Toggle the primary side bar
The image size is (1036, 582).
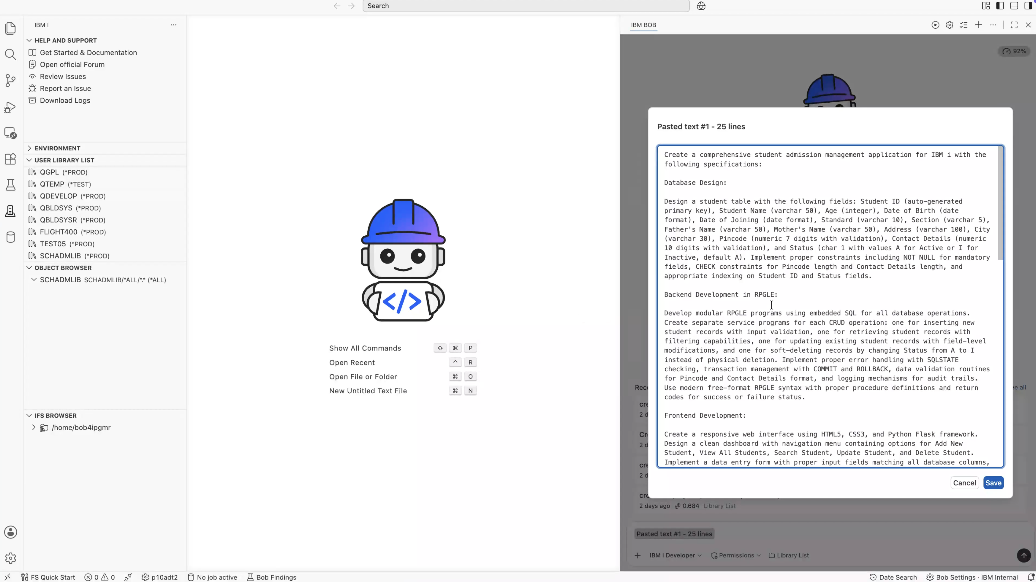tap(1000, 6)
